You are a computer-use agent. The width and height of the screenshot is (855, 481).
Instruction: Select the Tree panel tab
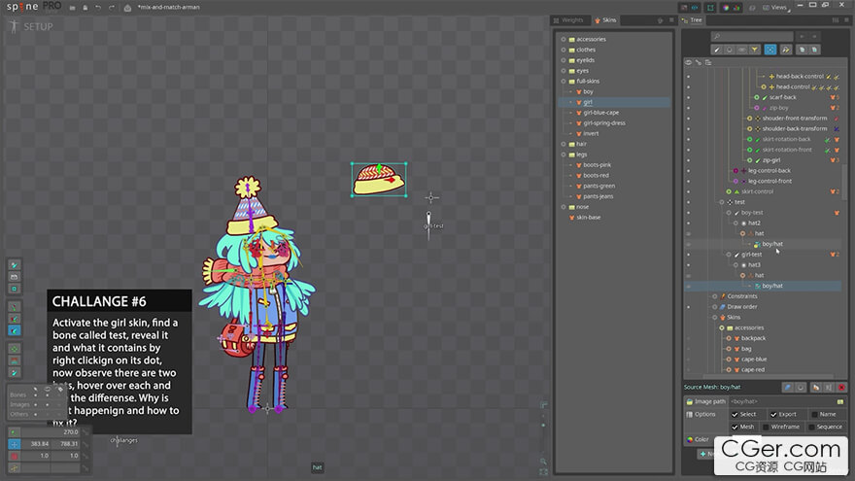(x=694, y=19)
